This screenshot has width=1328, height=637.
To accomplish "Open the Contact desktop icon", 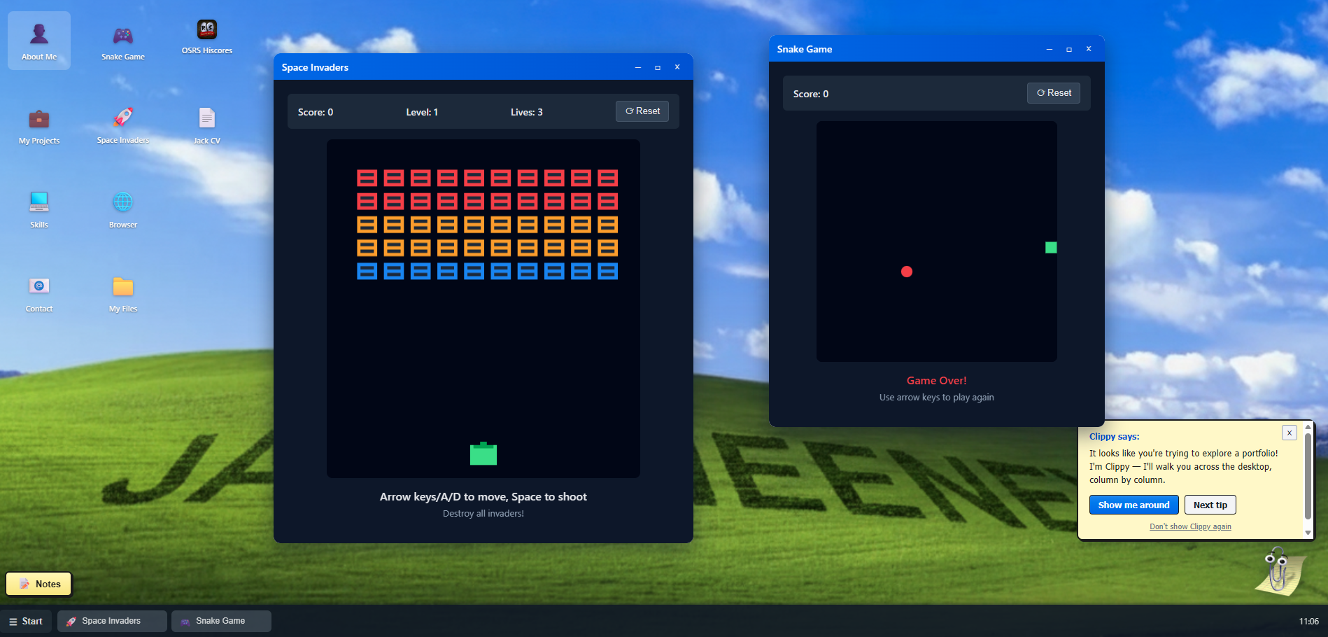I will 39,293.
